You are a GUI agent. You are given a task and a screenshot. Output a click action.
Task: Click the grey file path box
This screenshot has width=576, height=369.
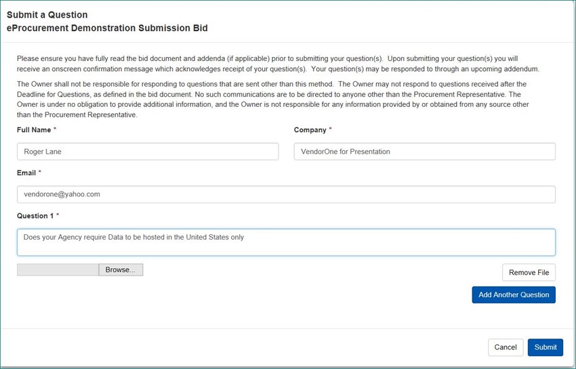coord(58,269)
